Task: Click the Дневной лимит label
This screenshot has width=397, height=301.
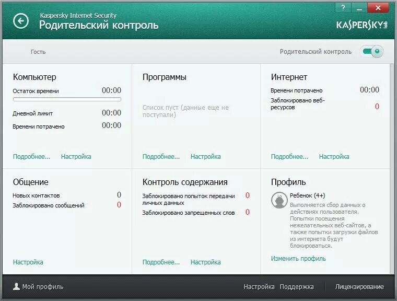Action: [33, 113]
